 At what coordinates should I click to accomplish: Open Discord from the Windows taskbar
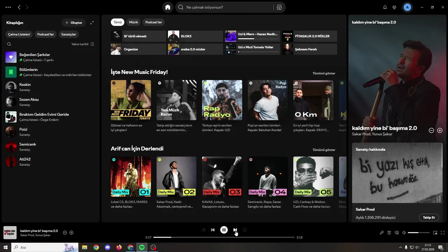point(107,247)
